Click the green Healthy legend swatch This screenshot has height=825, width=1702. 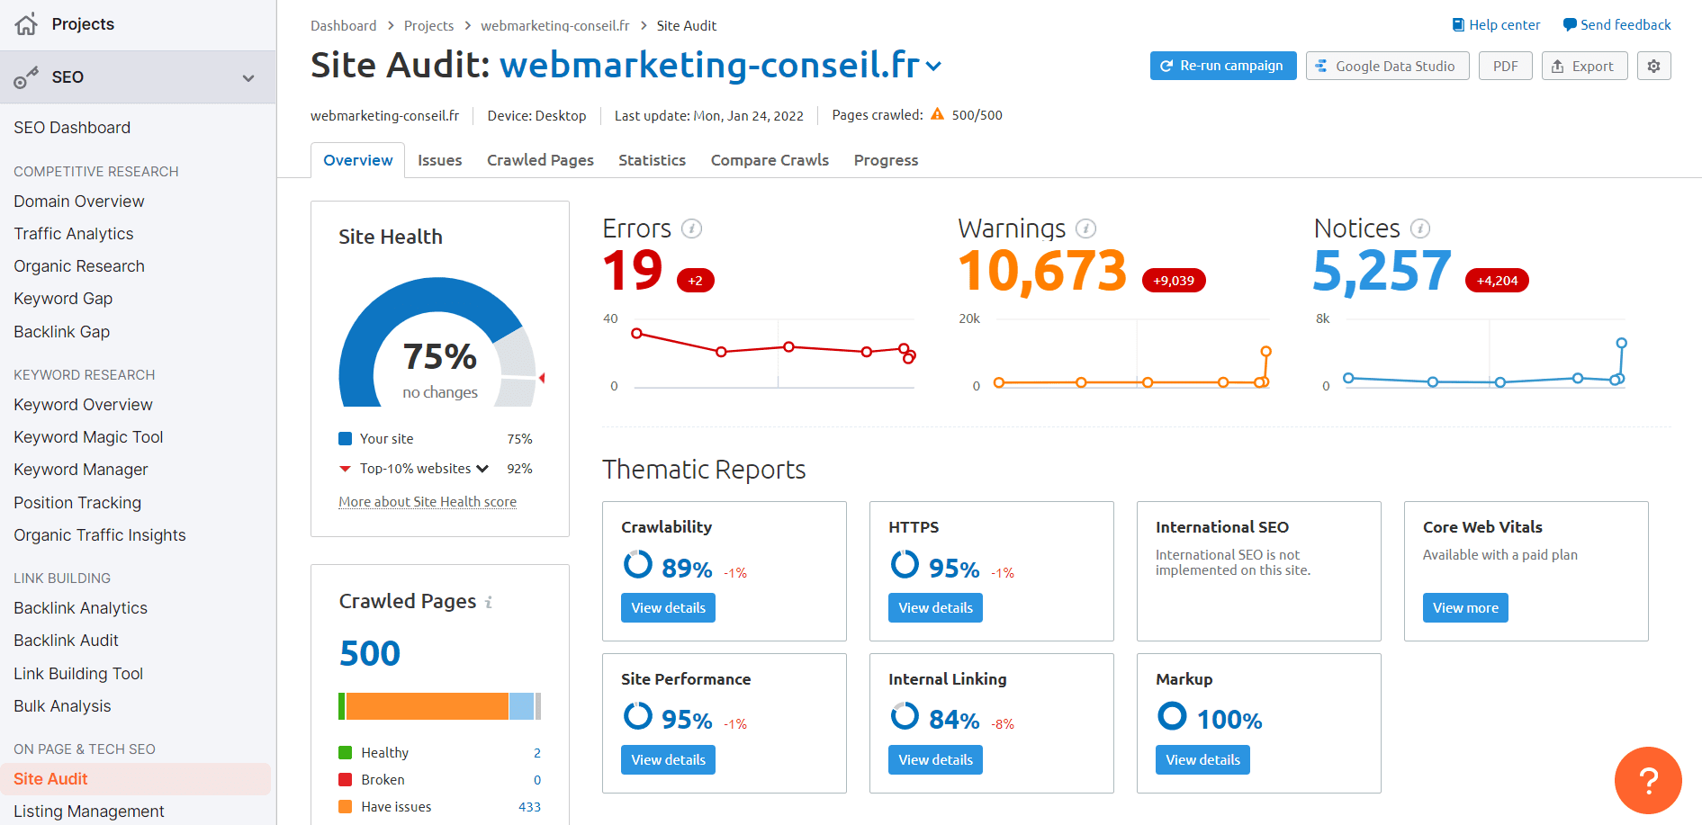point(345,753)
